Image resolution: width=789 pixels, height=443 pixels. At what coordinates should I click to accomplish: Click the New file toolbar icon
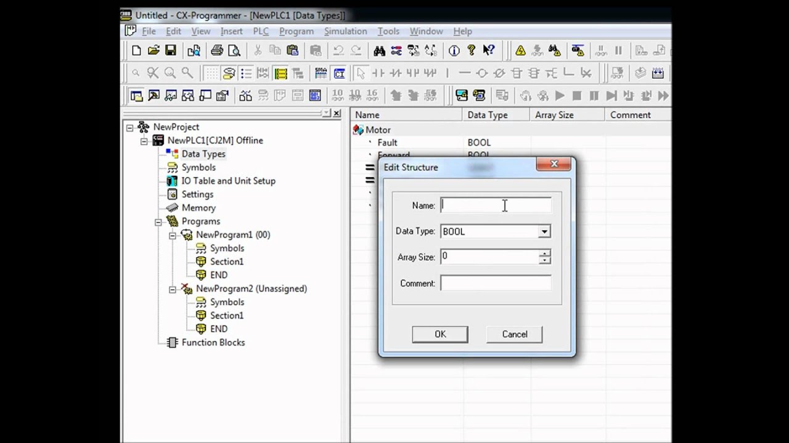coord(136,50)
